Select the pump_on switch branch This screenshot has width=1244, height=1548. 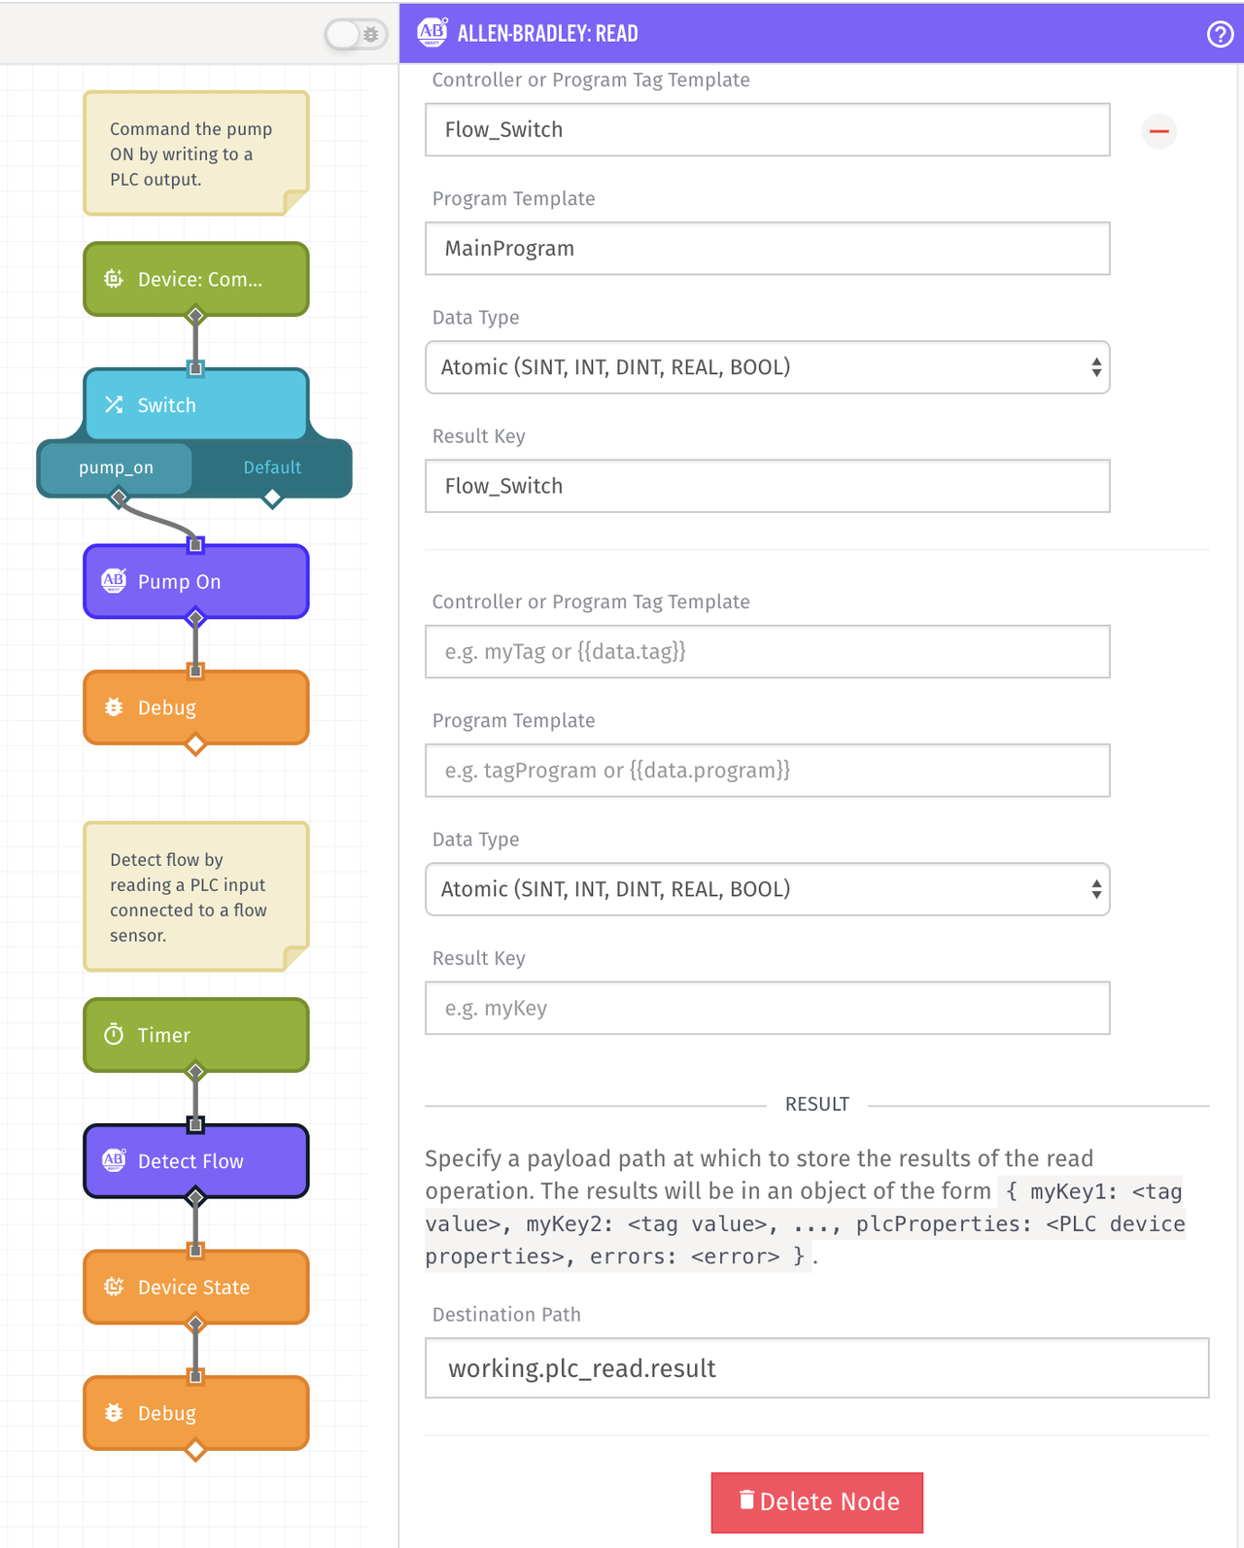pyautogui.click(x=116, y=467)
